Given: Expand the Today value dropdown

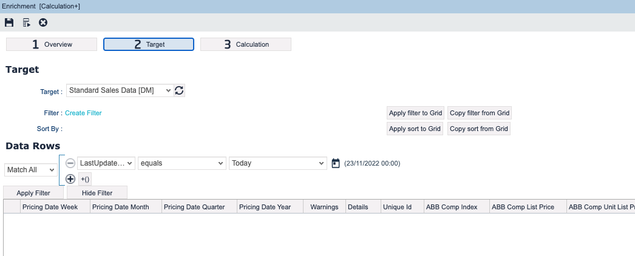Looking at the screenshot, I should [279, 163].
